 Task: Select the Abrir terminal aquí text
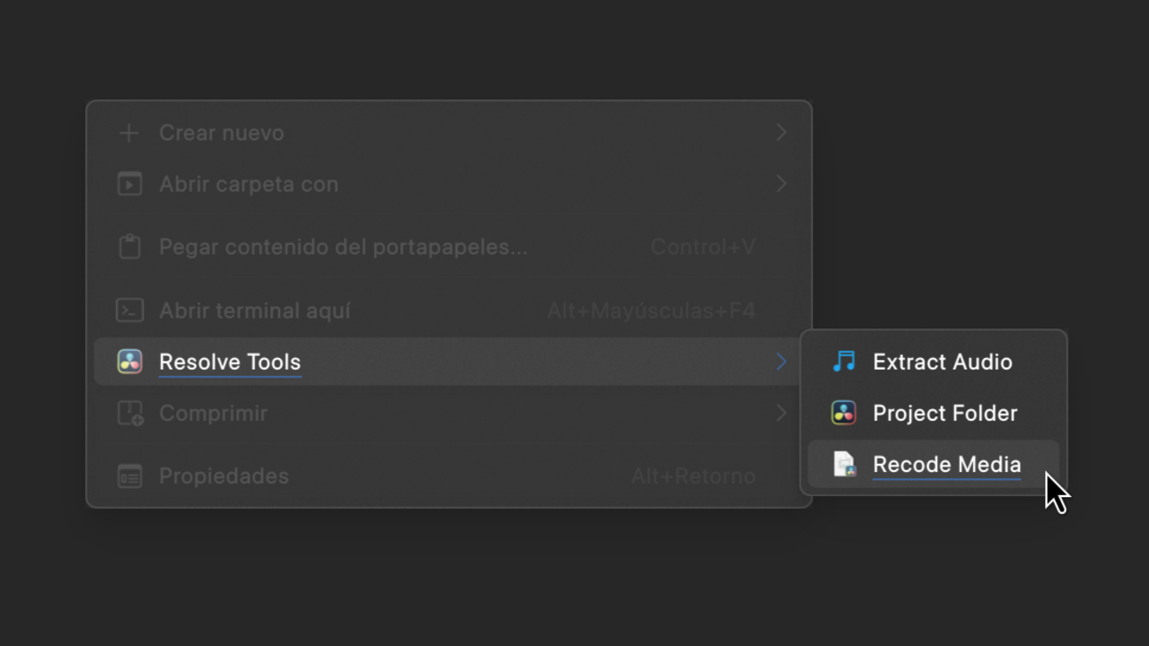pos(255,310)
